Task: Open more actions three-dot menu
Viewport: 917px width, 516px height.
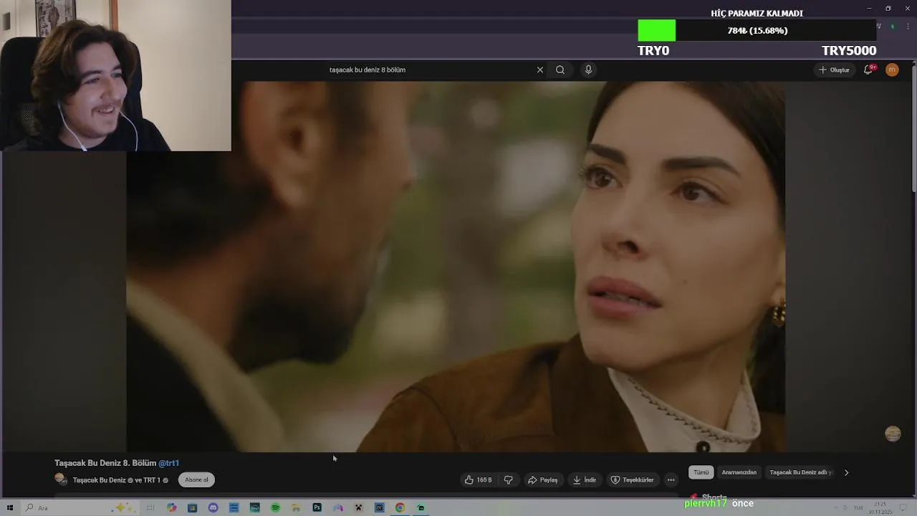Action: pos(671,479)
